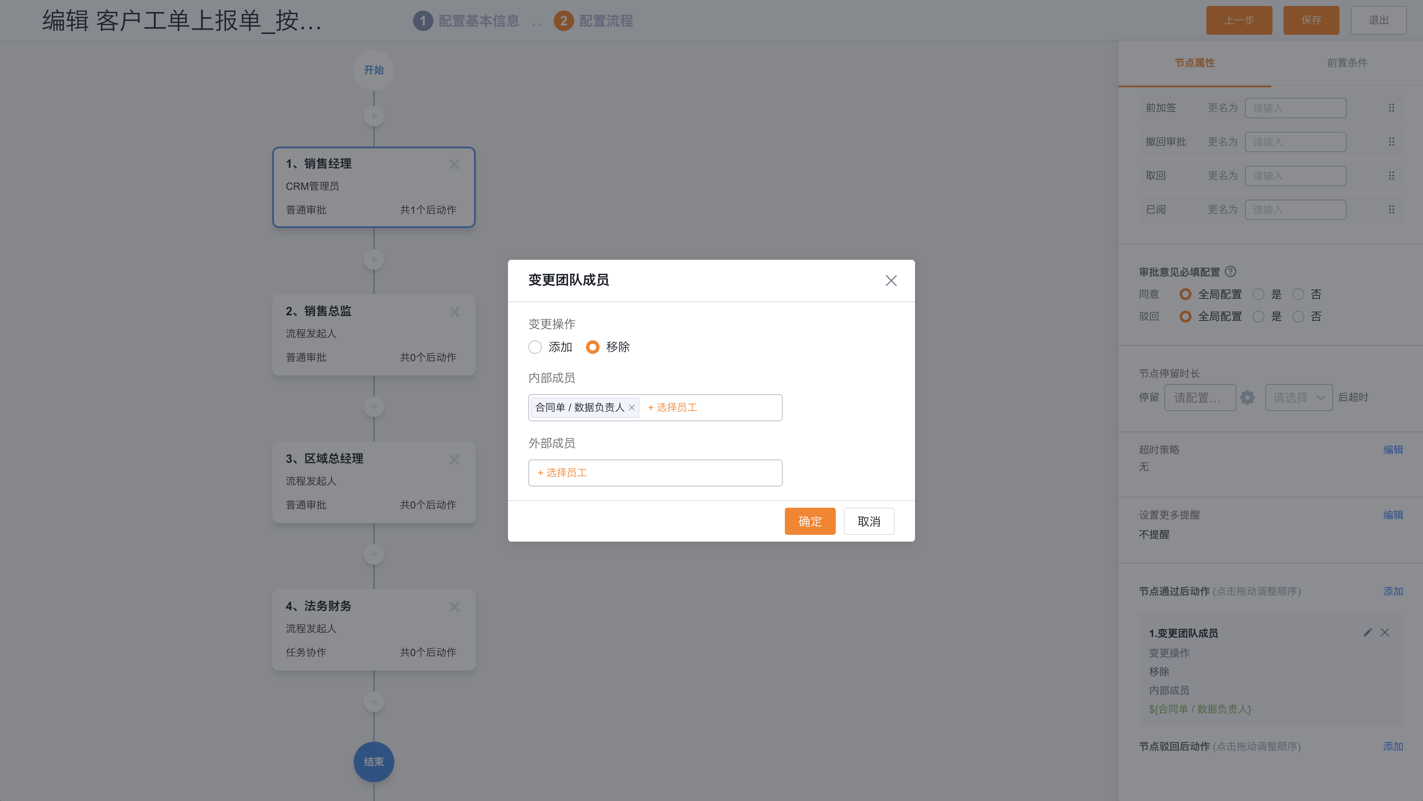
Task: Open help icon beside 审批意见必填配置
Action: (x=1230, y=272)
